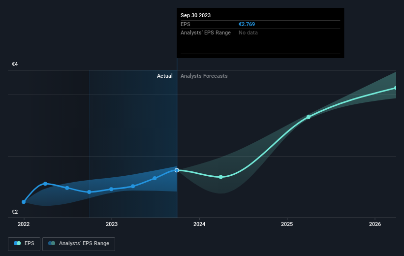Click the 2024 forecast EPS data point
This screenshot has height=256, width=404.
point(221,177)
